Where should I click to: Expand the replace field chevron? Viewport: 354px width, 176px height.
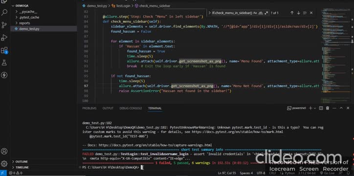(209, 13)
